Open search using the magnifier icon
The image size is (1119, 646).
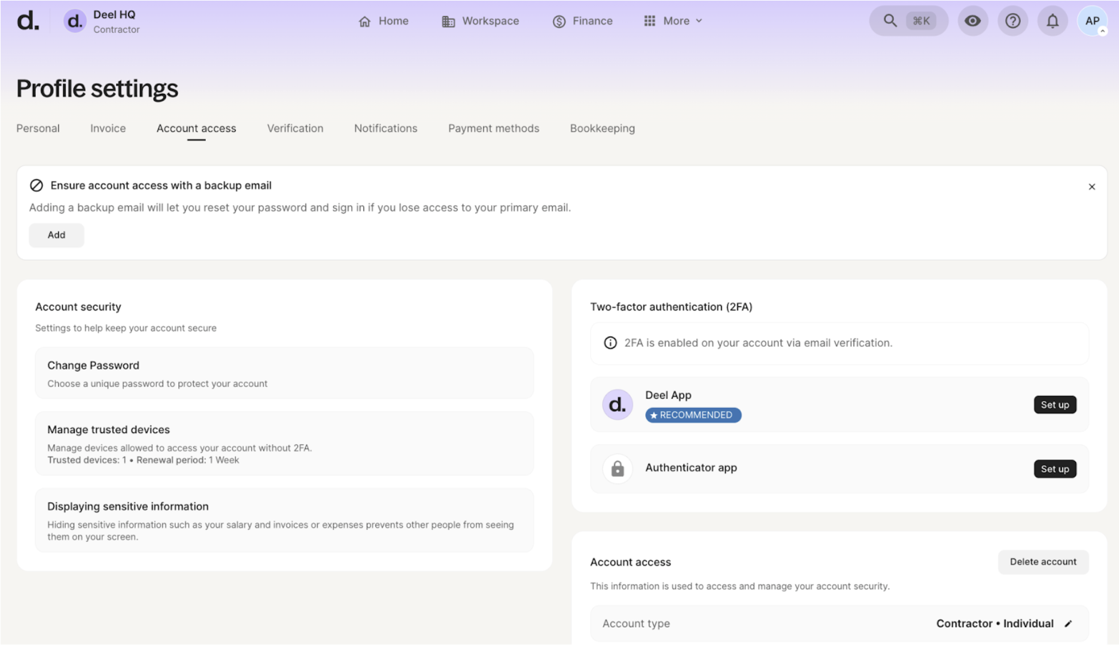tap(890, 20)
